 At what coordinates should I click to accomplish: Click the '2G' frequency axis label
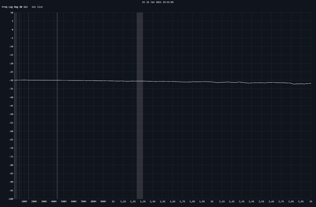coord(212,201)
